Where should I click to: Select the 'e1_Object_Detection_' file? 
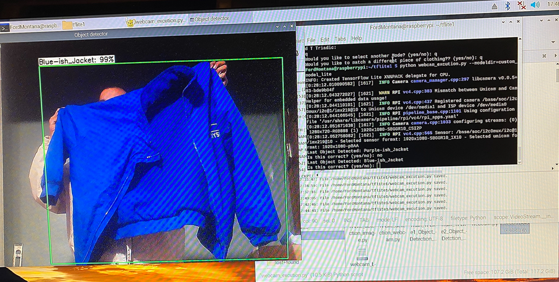(422, 233)
